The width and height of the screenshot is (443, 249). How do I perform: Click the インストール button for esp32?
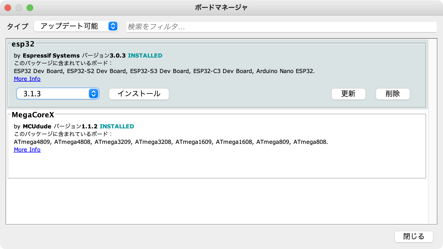(x=139, y=94)
